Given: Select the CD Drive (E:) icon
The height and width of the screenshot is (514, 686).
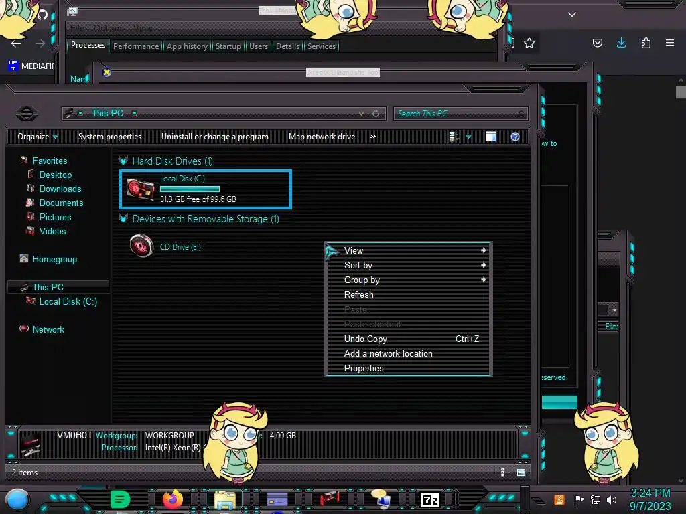Looking at the screenshot, I should (x=141, y=245).
